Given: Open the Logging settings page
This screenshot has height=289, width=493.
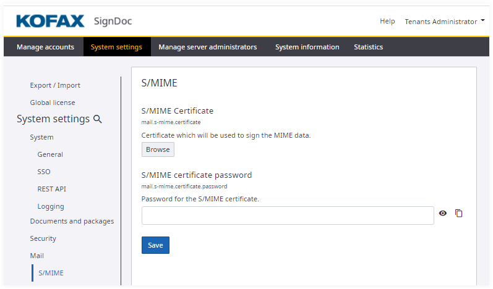Looking at the screenshot, I should pos(51,206).
